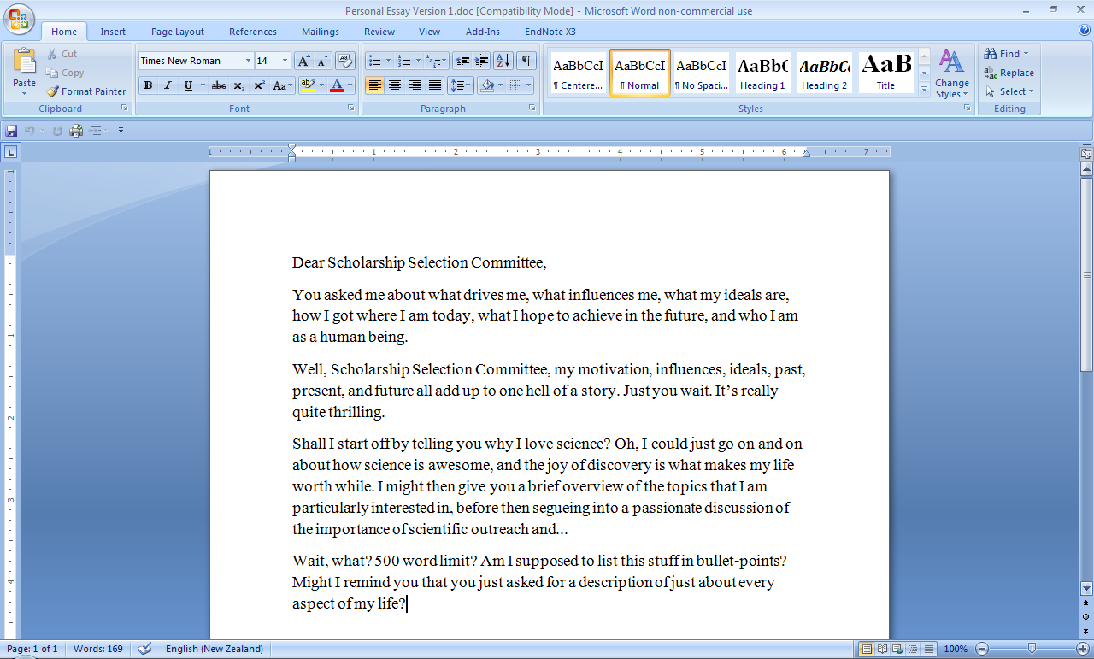Shrink font size with the smaller A icon

323,61
